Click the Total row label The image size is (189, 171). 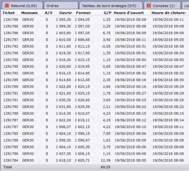coord(8,167)
